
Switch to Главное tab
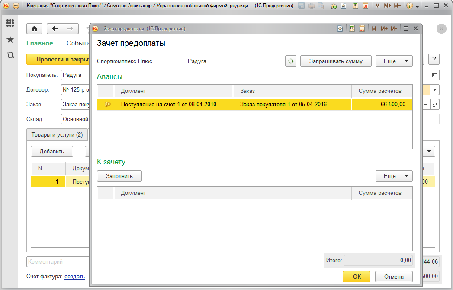click(x=40, y=43)
